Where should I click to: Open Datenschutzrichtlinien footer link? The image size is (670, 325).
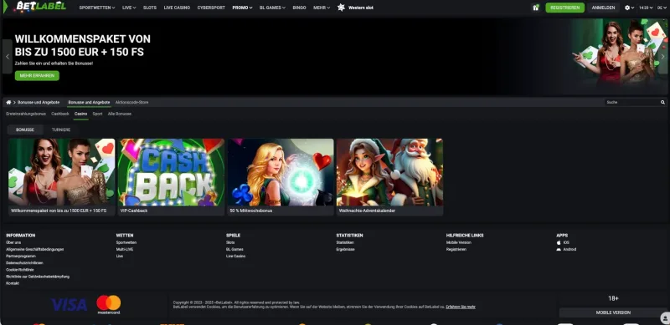click(24, 262)
